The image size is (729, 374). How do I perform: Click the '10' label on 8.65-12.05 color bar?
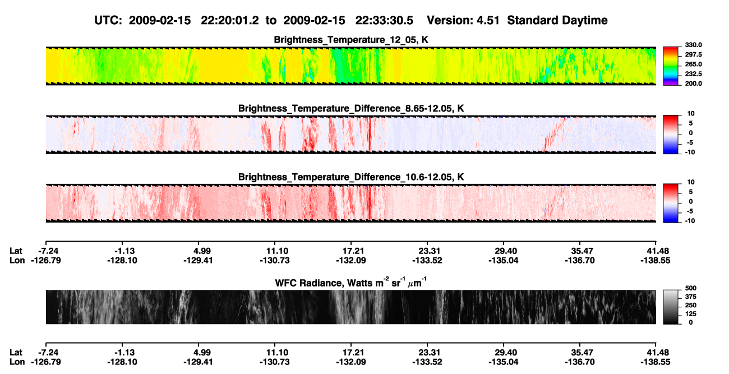pyautogui.click(x=691, y=113)
